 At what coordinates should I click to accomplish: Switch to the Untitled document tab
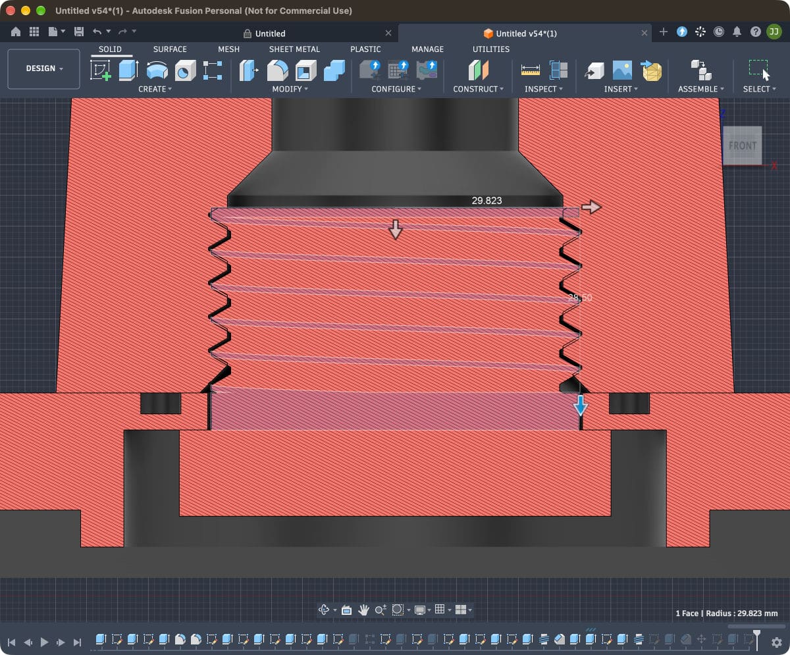tap(270, 33)
